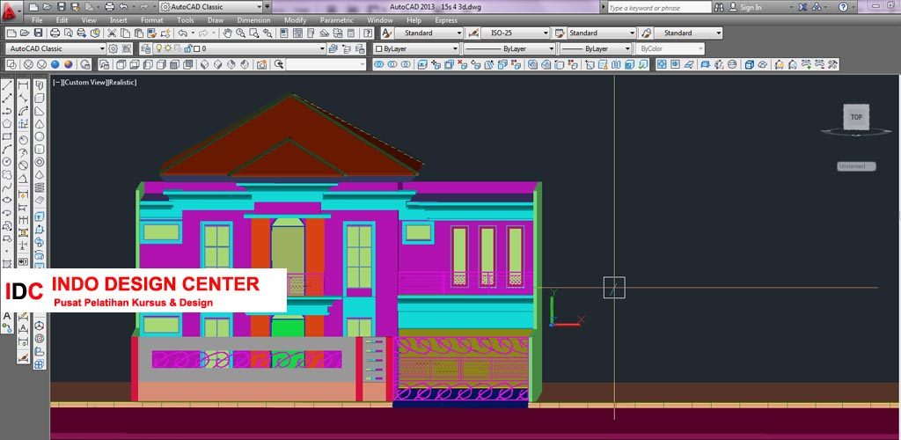The width and height of the screenshot is (901, 440).
Task: Click the binoculars search icon
Action: click(719, 7)
